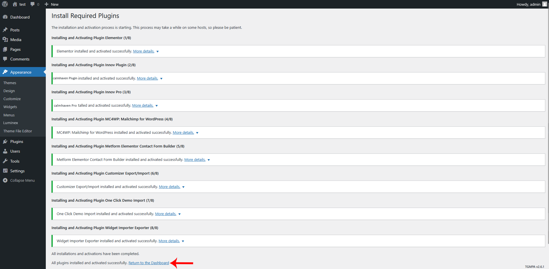Click the Return to the Dashboard link
Viewport: 549px width, 269px height.
[x=149, y=263]
